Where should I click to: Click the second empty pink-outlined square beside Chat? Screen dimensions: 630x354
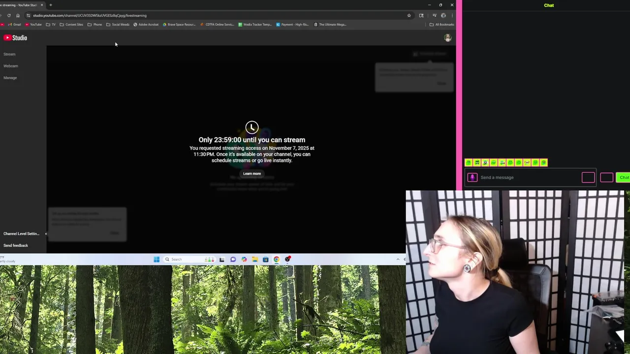606,177
